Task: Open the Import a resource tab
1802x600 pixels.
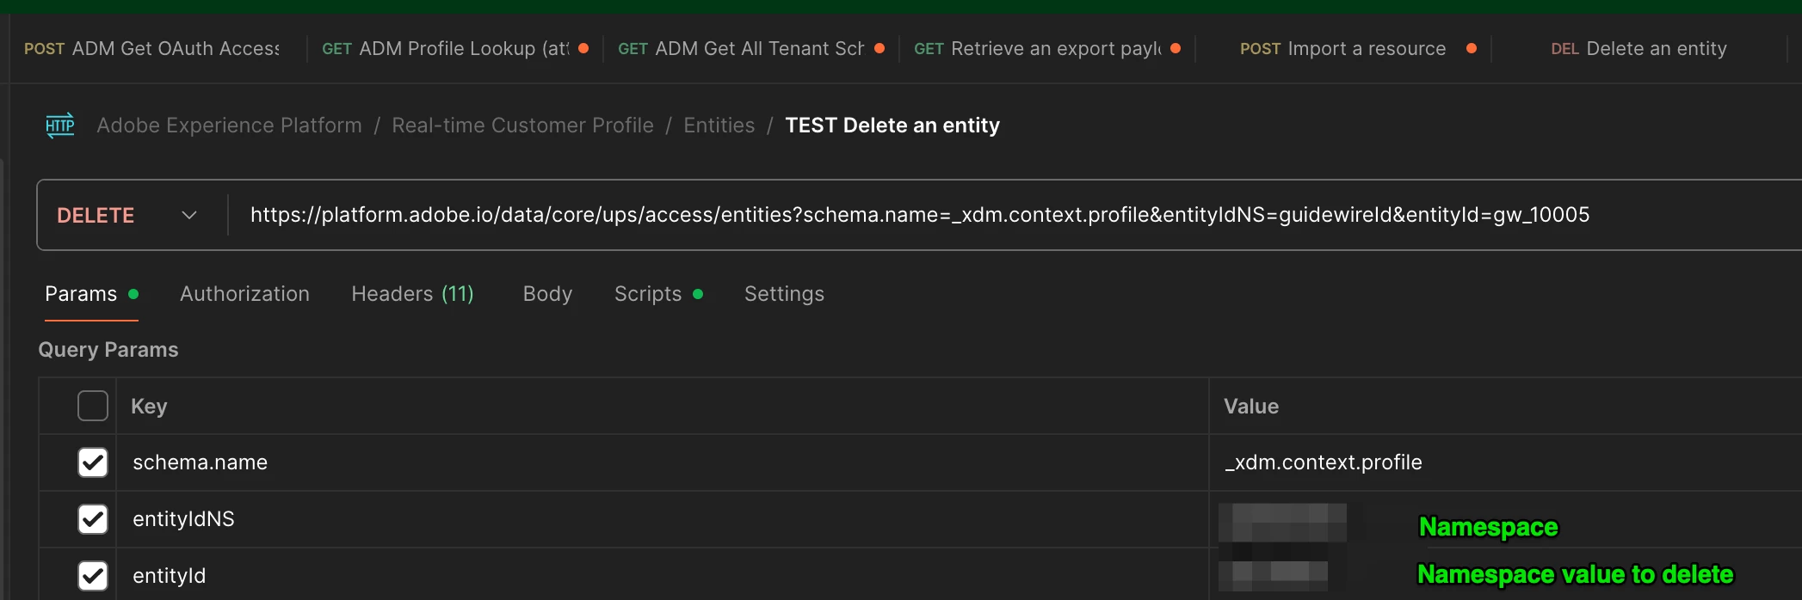Action: [x=1343, y=49]
